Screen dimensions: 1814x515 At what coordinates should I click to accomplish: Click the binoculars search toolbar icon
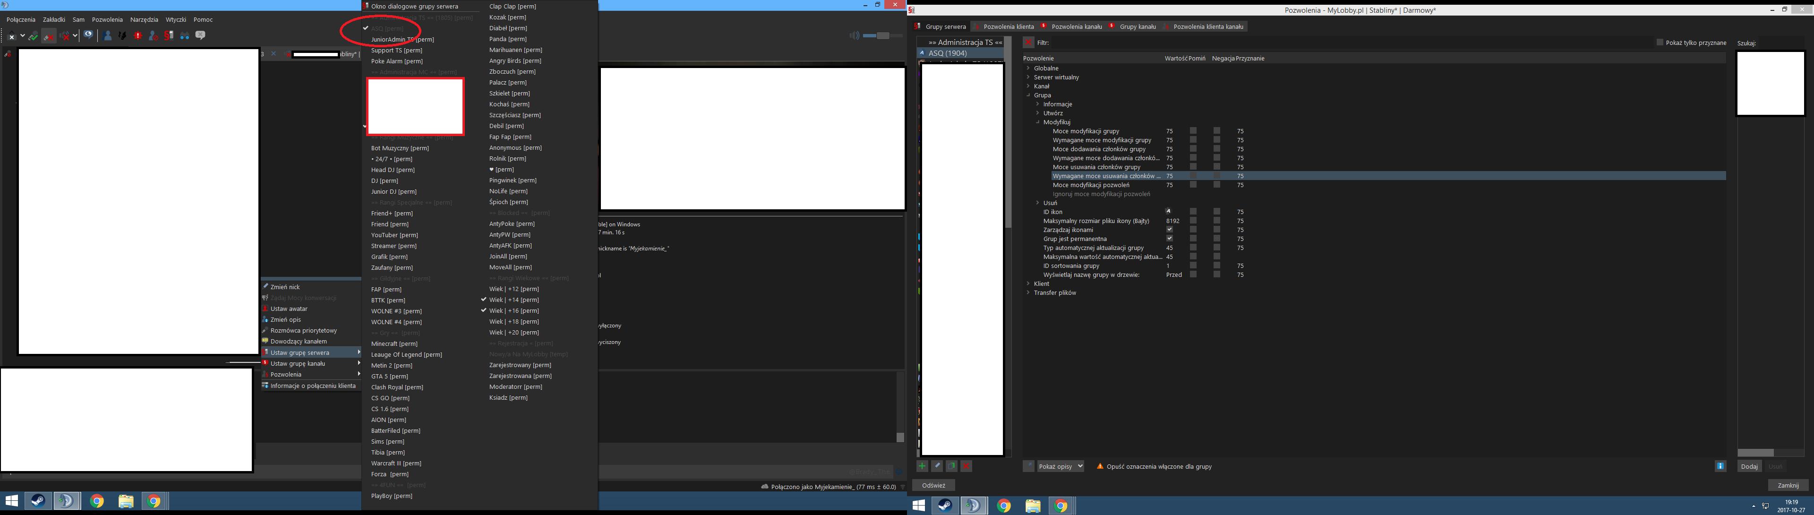coord(185,36)
